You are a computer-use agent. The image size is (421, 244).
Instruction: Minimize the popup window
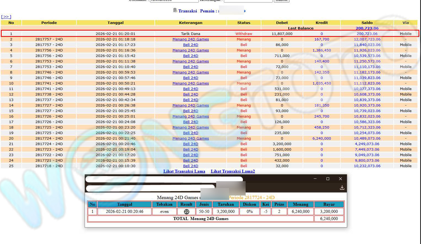click(315, 179)
